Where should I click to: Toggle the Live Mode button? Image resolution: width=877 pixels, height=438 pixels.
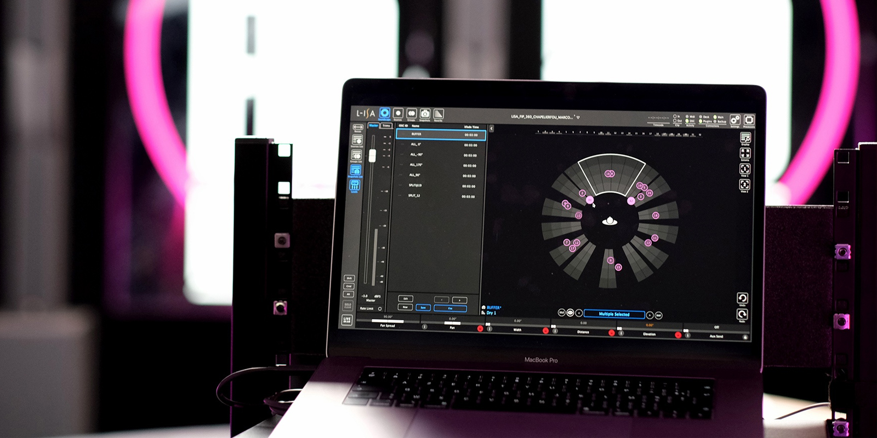[347, 320]
